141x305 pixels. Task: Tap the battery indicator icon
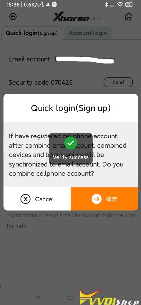(x=129, y=4)
